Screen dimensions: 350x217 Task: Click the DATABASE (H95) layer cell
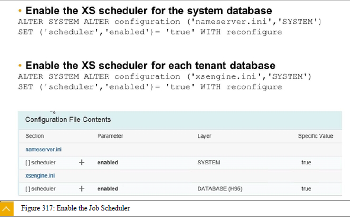220,189
